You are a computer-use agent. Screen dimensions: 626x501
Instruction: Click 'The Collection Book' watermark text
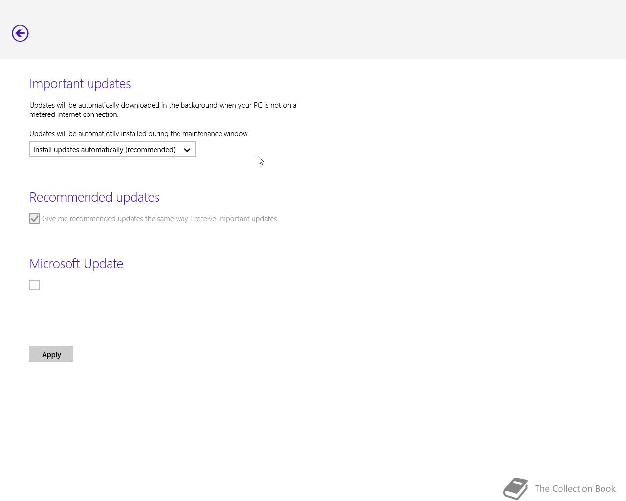(x=575, y=488)
